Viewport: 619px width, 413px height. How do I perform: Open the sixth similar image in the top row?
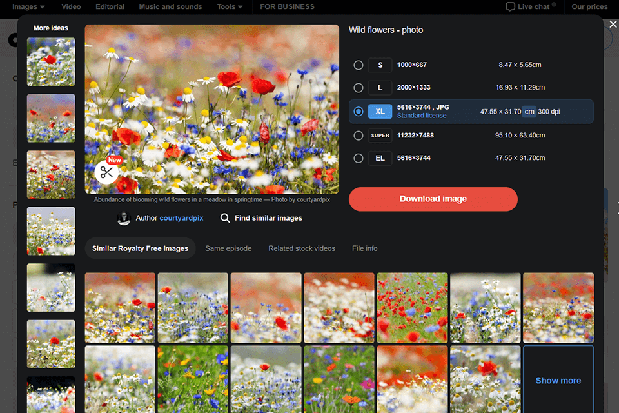coord(485,307)
